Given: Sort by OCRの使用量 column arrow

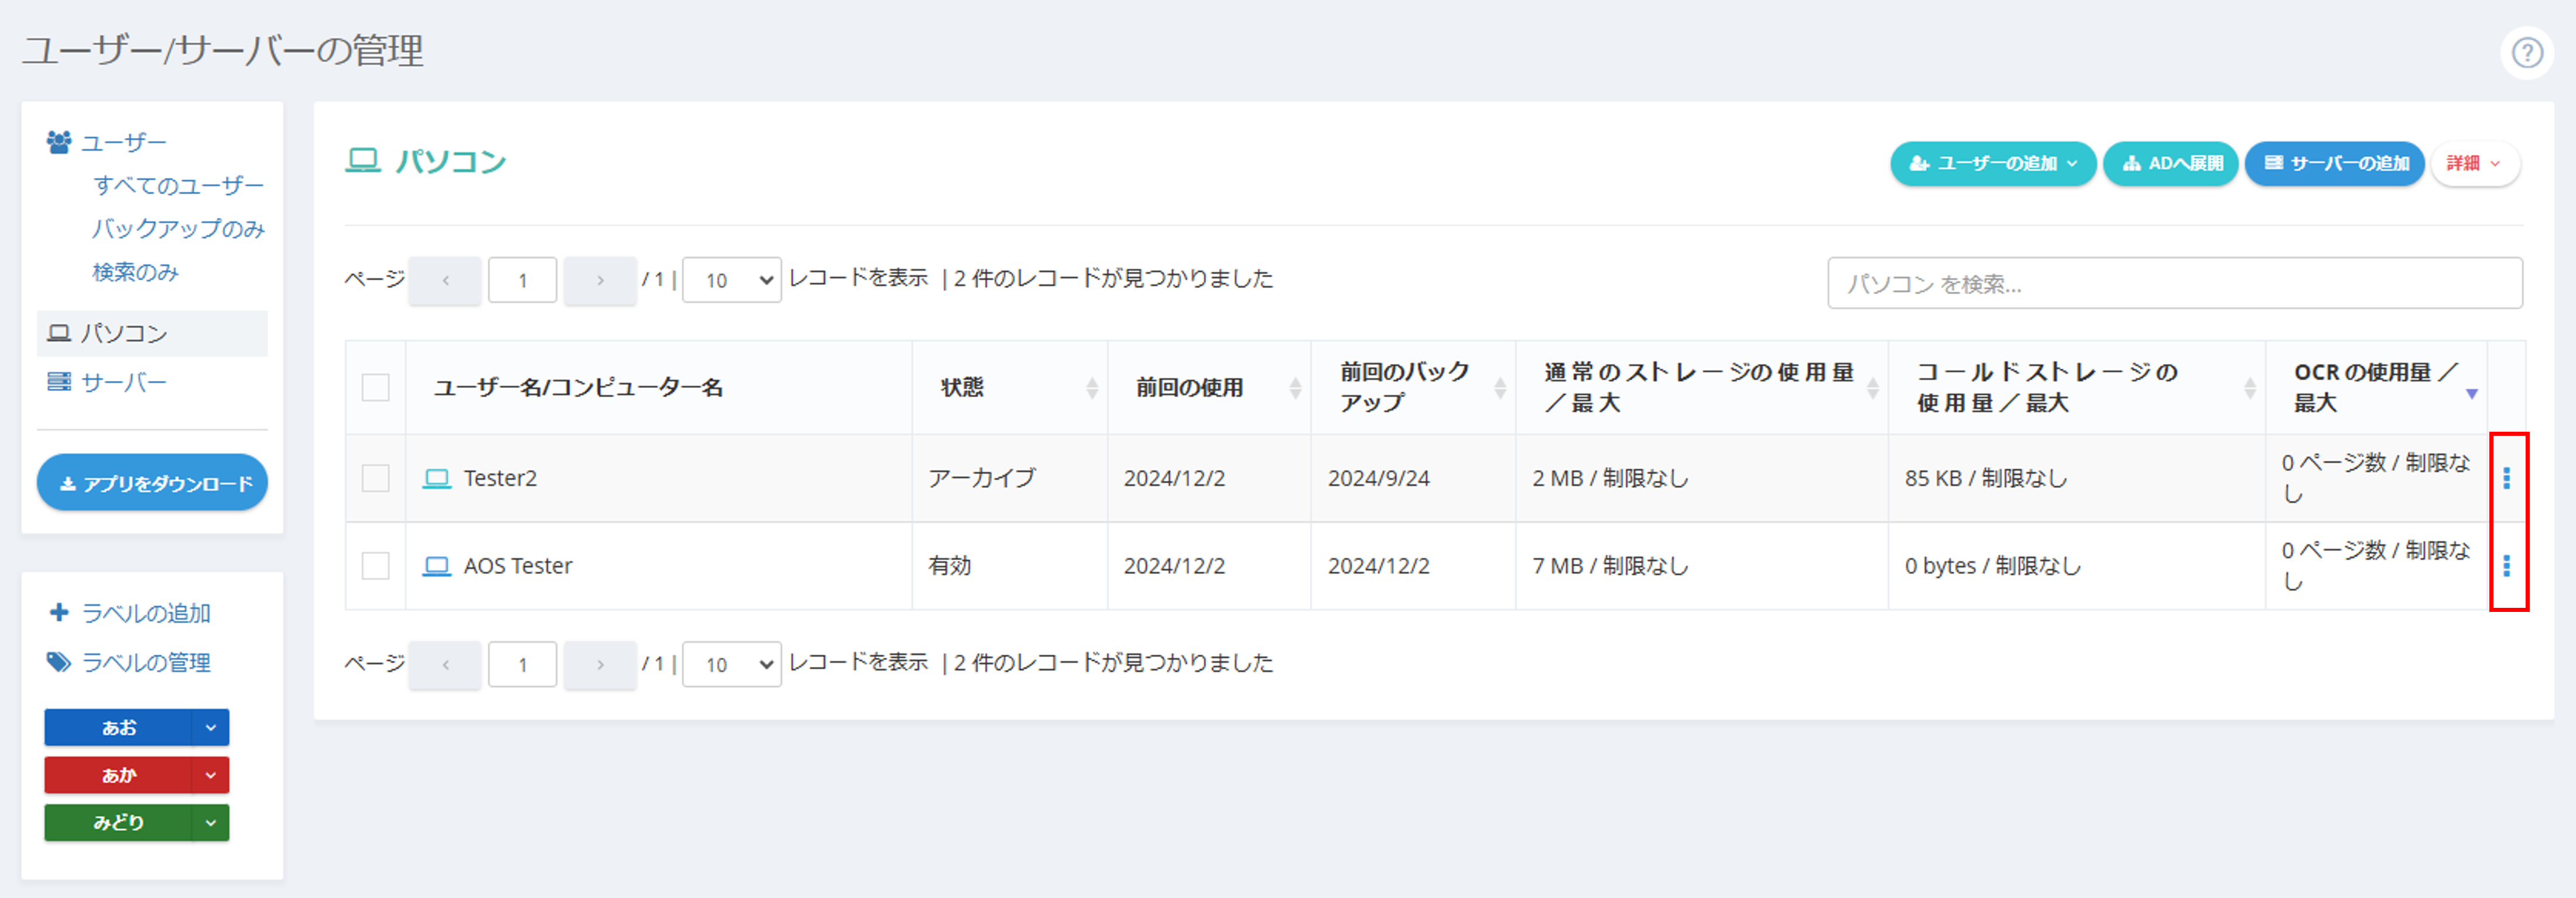Looking at the screenshot, I should [x=2471, y=394].
